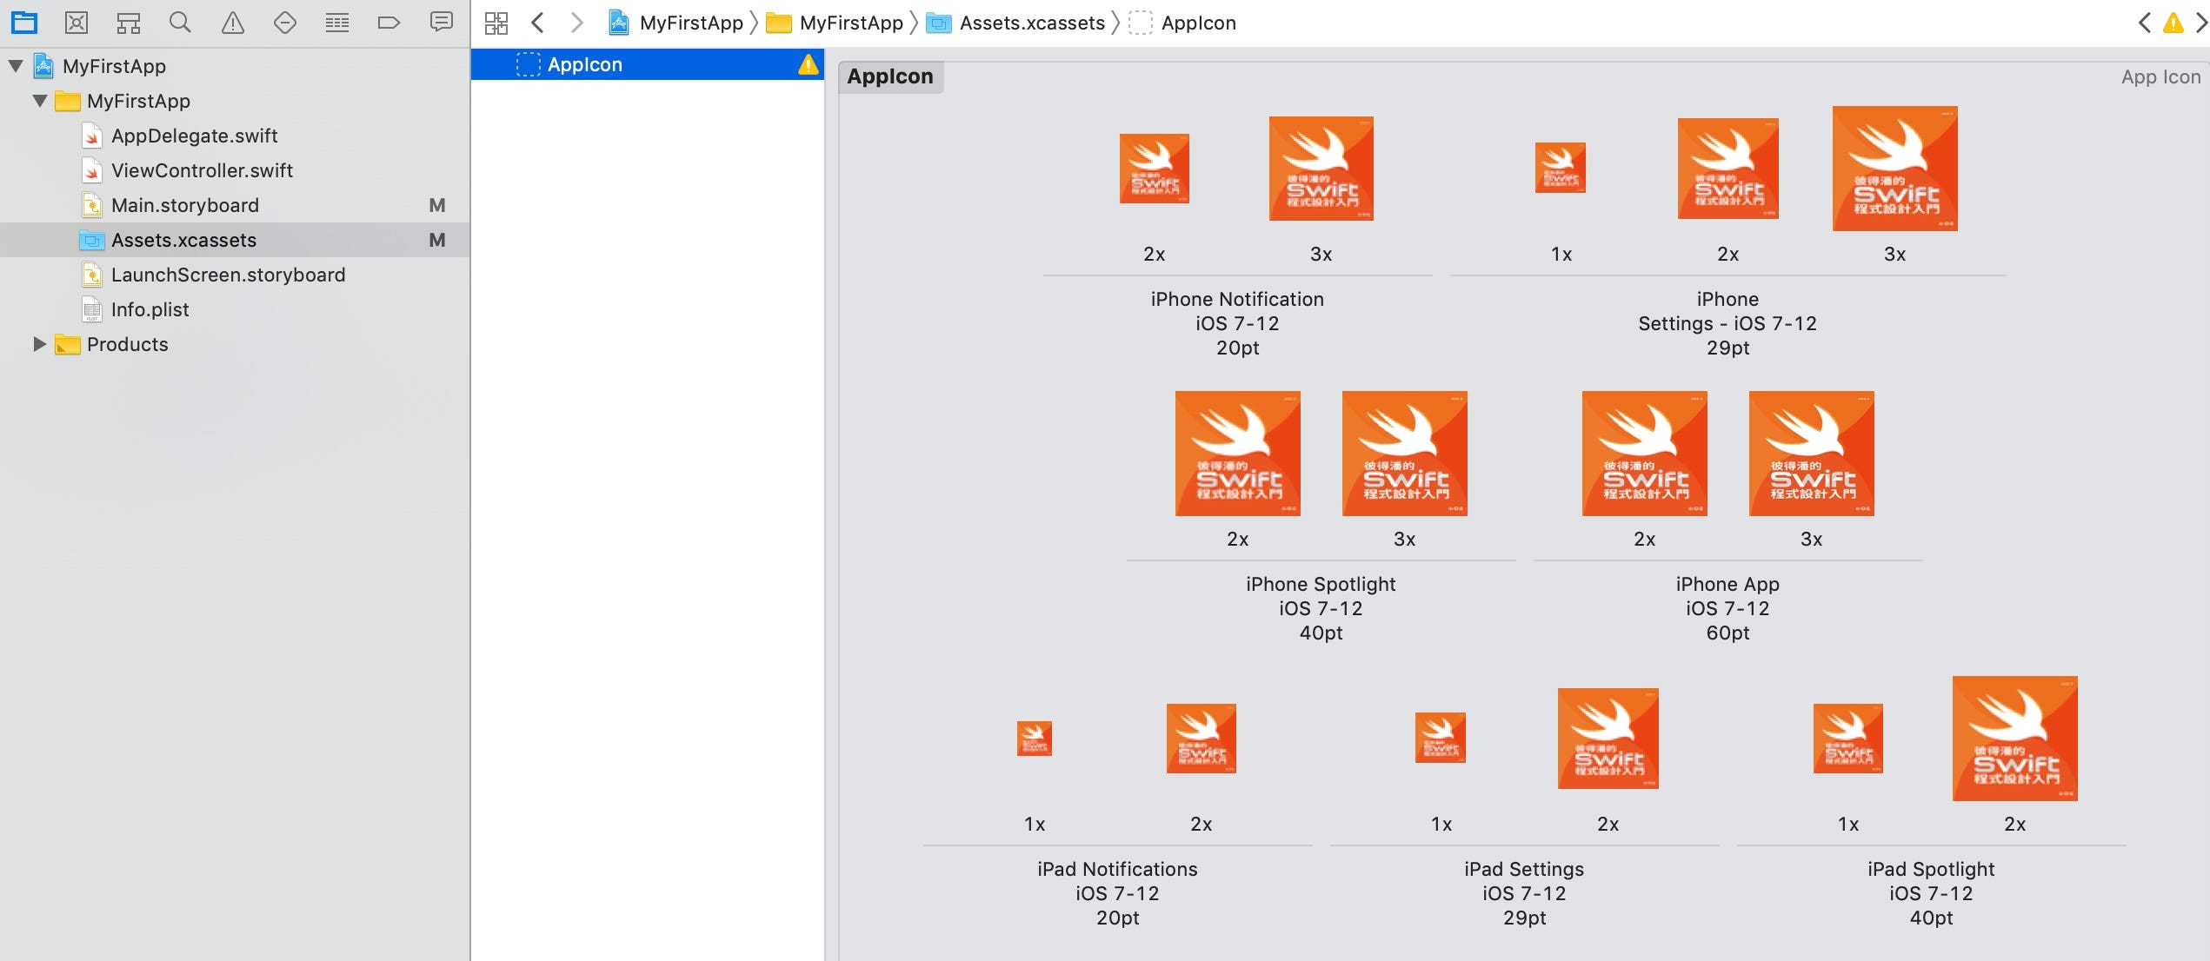Select iPad Spotlight 40pt 1x icon

coord(1847,739)
